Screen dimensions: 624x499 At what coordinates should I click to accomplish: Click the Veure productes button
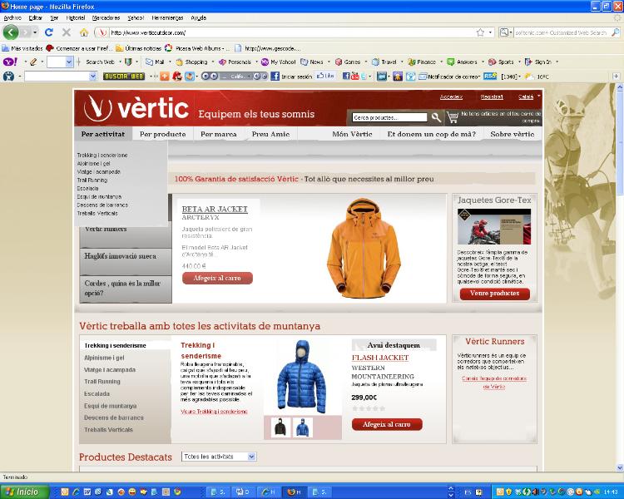pyautogui.click(x=495, y=294)
